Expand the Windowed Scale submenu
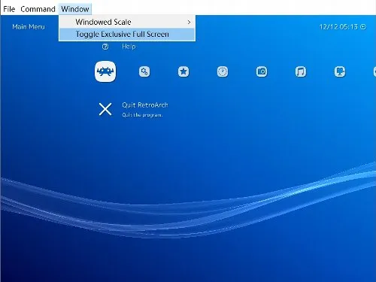Screen dimensions: 376x282 (127, 22)
